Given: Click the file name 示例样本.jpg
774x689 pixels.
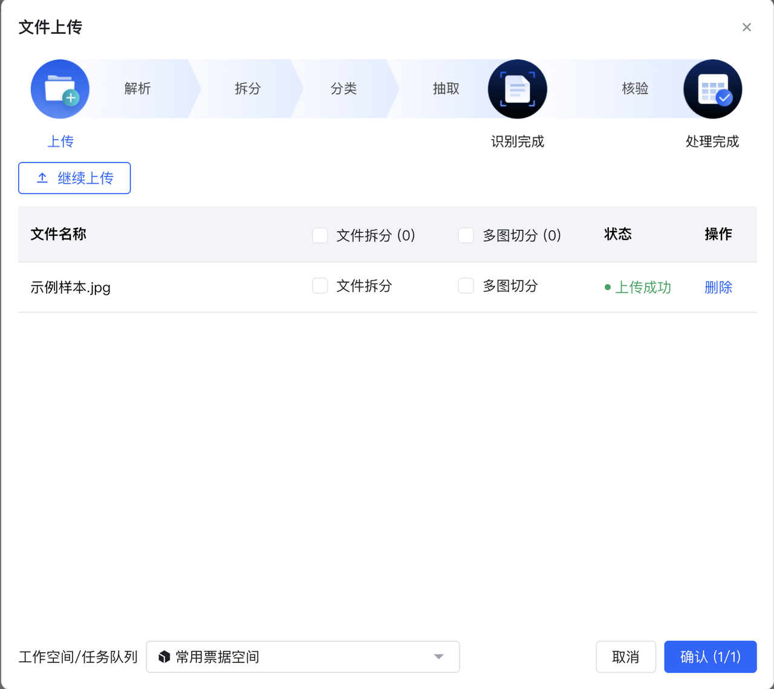Looking at the screenshot, I should tap(70, 287).
